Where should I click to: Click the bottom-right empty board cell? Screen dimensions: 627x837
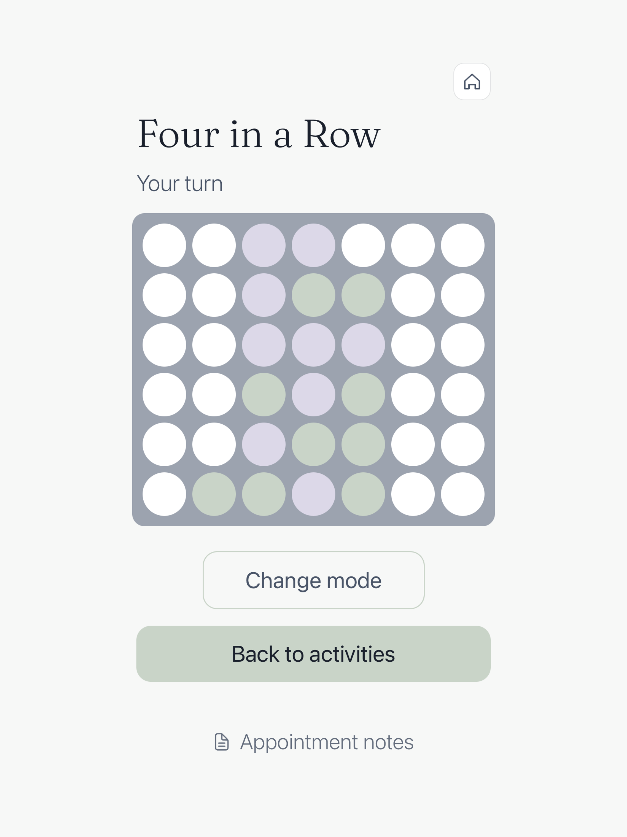pyautogui.click(x=463, y=494)
